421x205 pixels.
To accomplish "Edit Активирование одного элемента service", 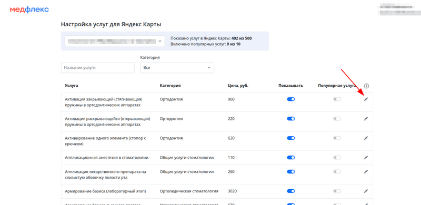I will point(366,138).
